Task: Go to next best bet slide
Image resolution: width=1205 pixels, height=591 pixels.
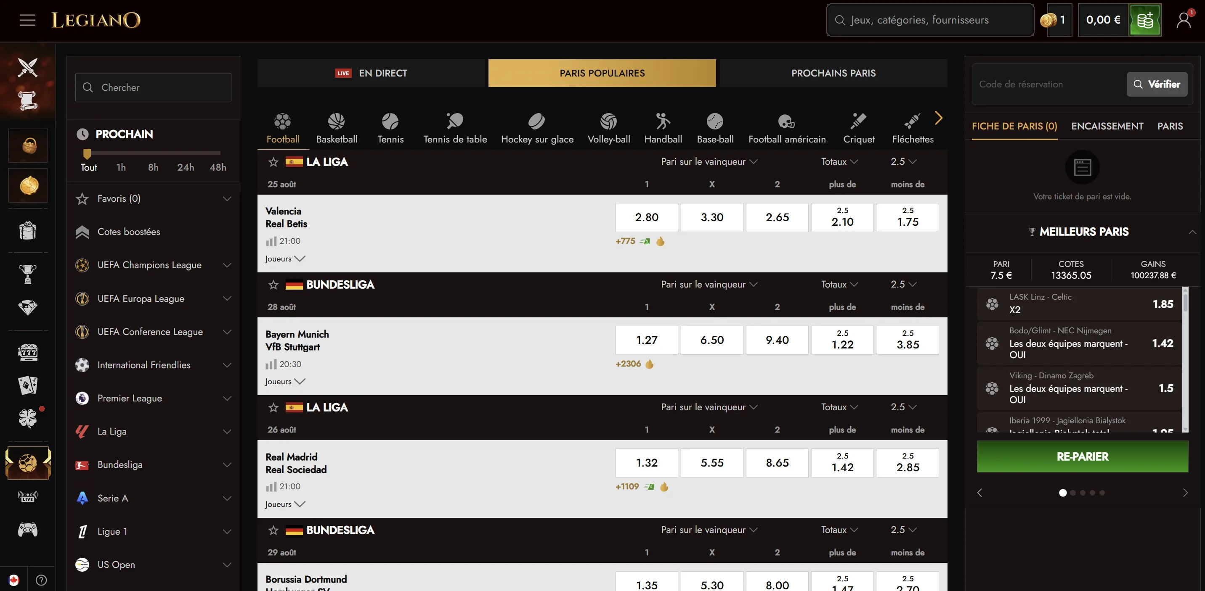Action: [1185, 493]
